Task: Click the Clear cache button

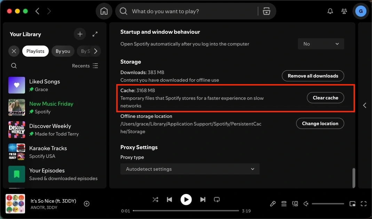Action: [x=325, y=98]
